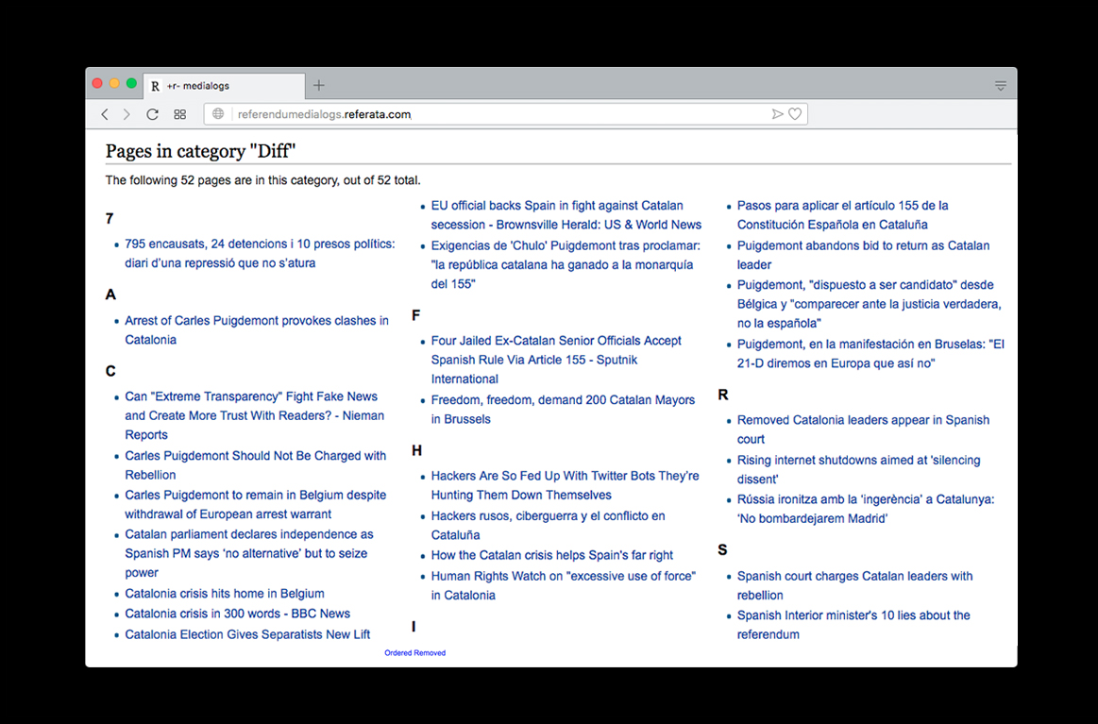
Task: Open the tab menu icon at top right
Action: [x=1000, y=85]
